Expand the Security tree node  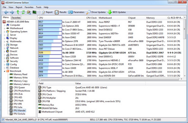(4, 62)
